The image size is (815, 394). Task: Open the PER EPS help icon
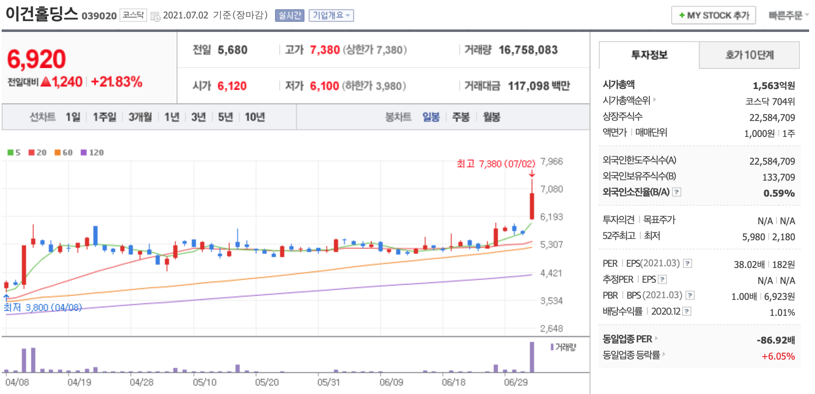[x=688, y=263]
